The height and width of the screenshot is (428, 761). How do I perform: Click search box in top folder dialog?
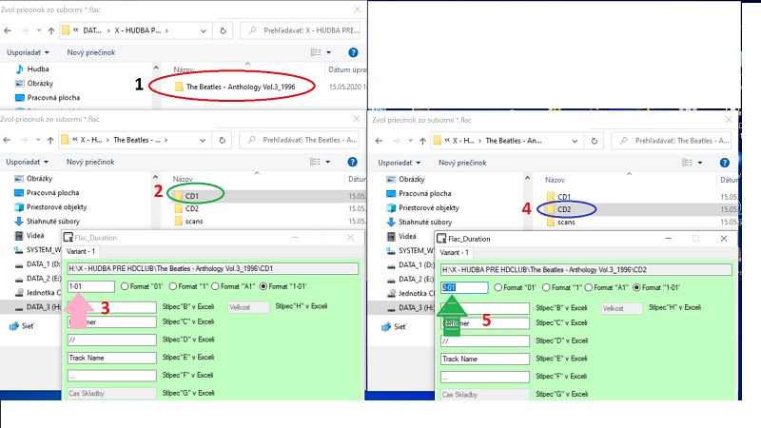300,30
